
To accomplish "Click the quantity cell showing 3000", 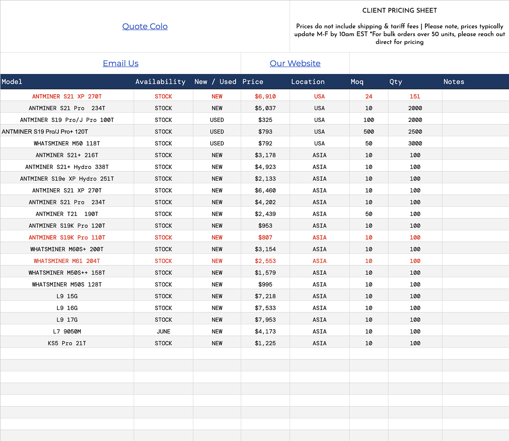I will pyautogui.click(x=415, y=144).
